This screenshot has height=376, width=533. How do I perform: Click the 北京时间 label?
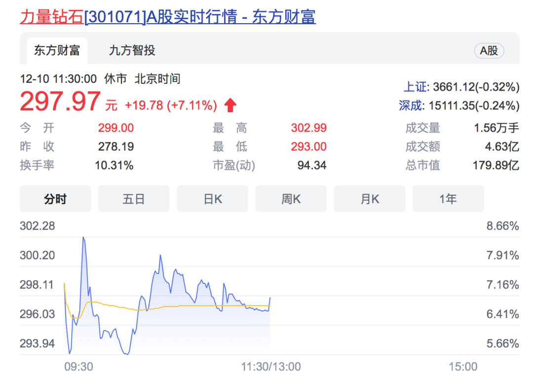pyautogui.click(x=157, y=79)
